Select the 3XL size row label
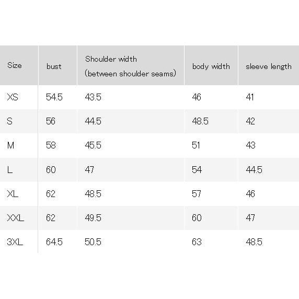This screenshot has width=299, height=299. tap(15, 242)
